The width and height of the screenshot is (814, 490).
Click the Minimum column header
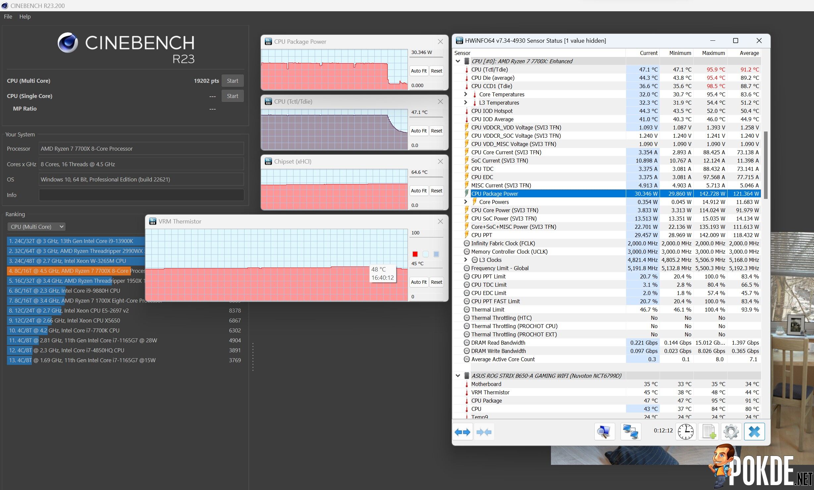point(676,53)
